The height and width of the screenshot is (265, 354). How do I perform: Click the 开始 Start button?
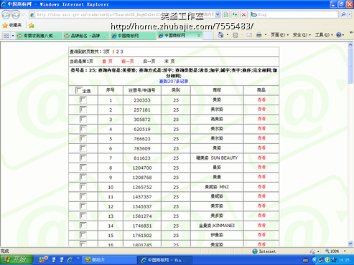(17, 260)
